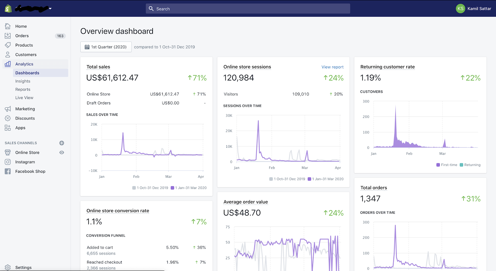Click the Search input field
Screen dimensions: 496x271
(x=248, y=9)
